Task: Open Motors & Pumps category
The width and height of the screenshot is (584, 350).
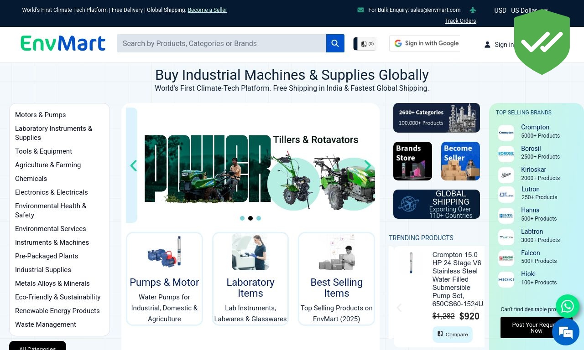Action: point(41,115)
